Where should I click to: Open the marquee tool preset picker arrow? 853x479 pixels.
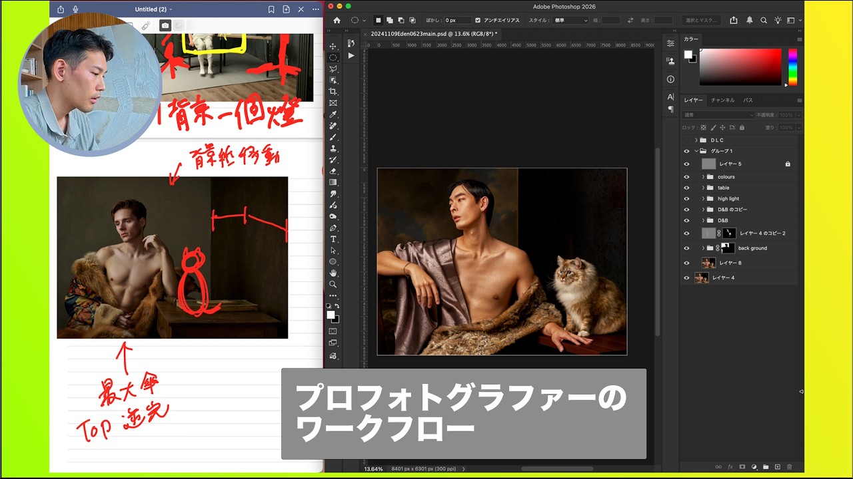click(x=364, y=21)
